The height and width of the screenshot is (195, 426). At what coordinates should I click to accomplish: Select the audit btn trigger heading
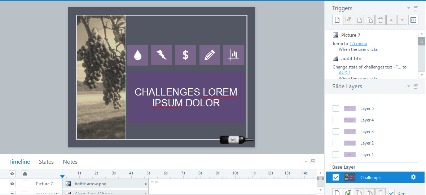point(351,58)
